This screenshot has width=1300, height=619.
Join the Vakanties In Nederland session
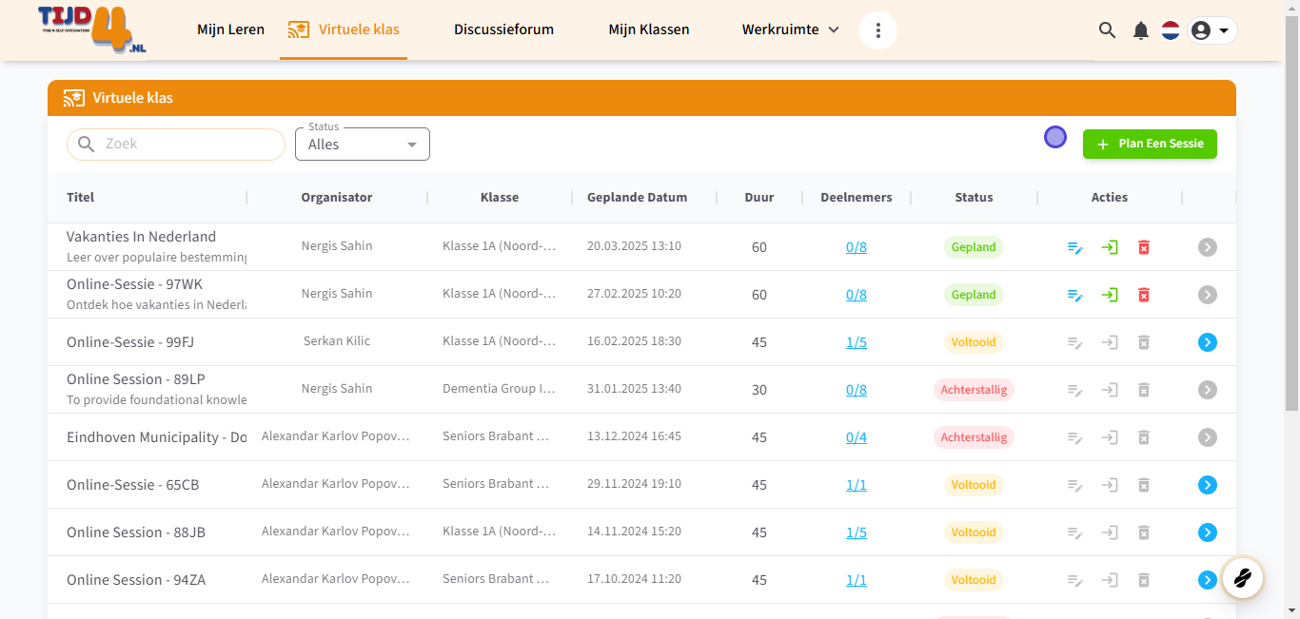click(x=1110, y=247)
